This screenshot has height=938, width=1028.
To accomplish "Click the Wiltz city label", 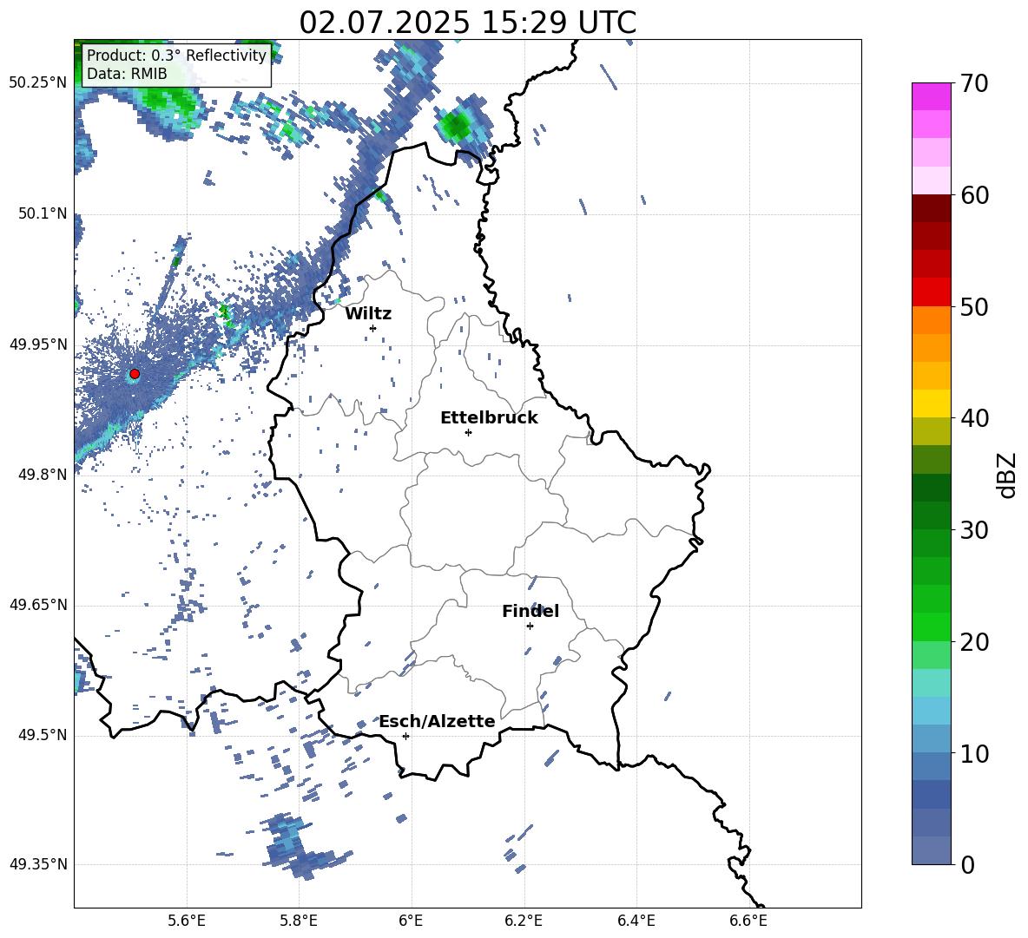I will click(x=368, y=314).
